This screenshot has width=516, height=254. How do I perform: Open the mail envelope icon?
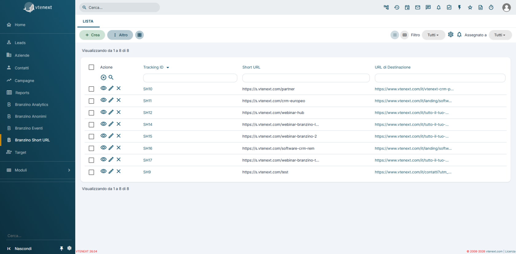coord(418,7)
